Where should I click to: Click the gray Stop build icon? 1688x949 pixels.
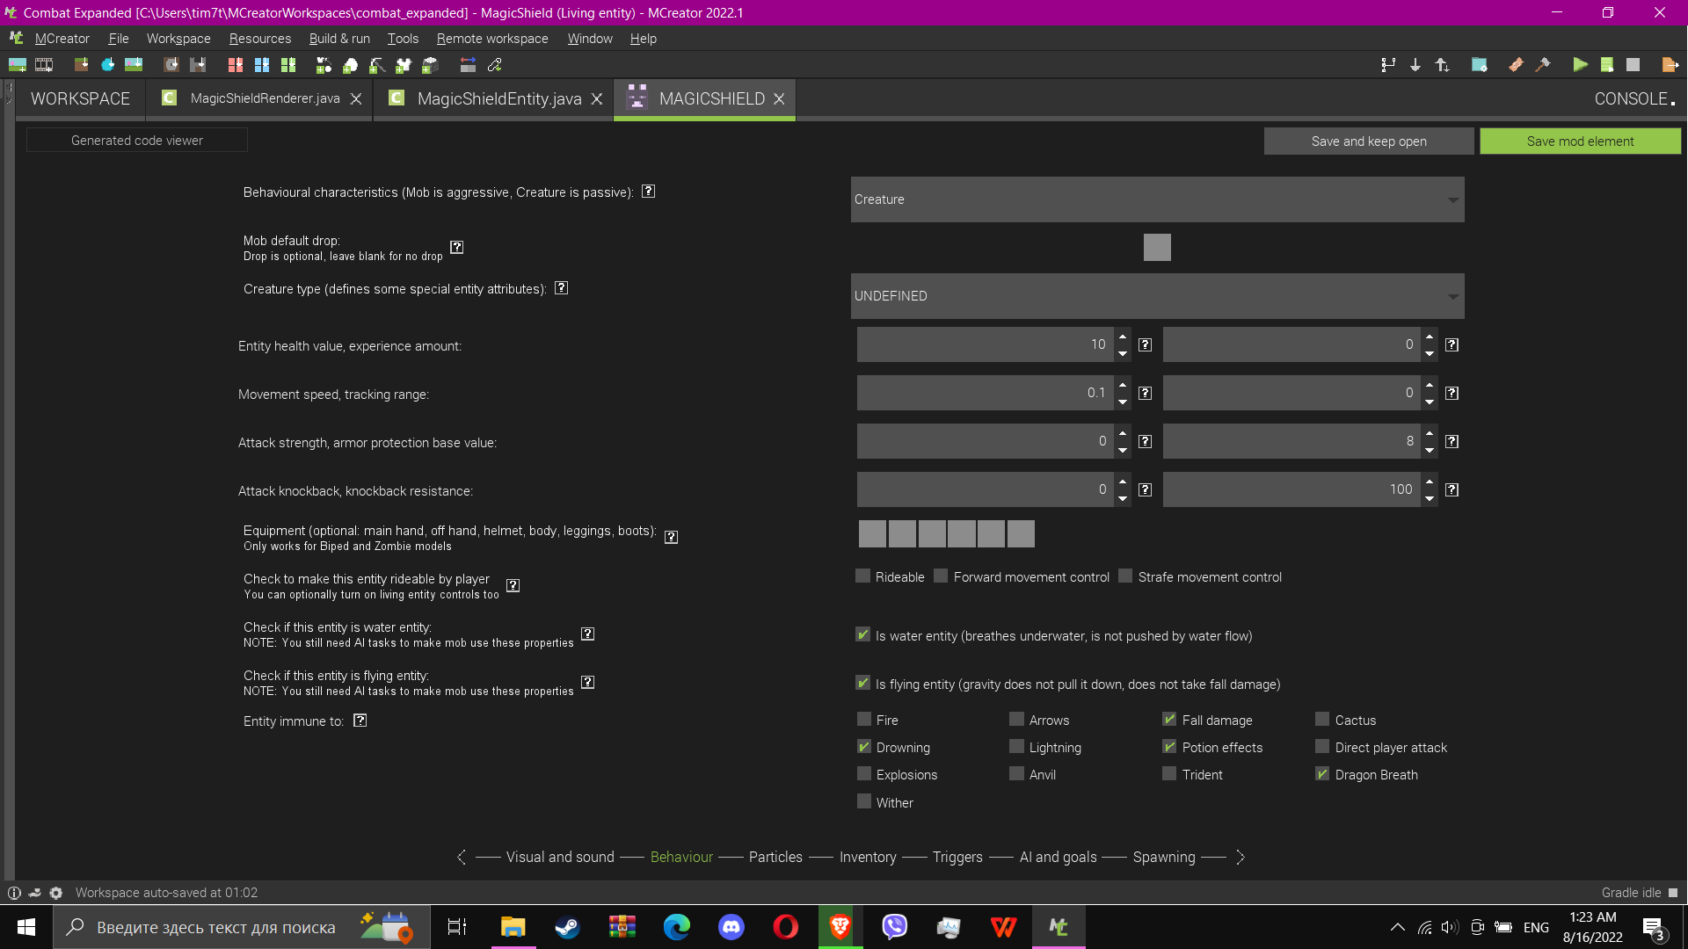1635,65
